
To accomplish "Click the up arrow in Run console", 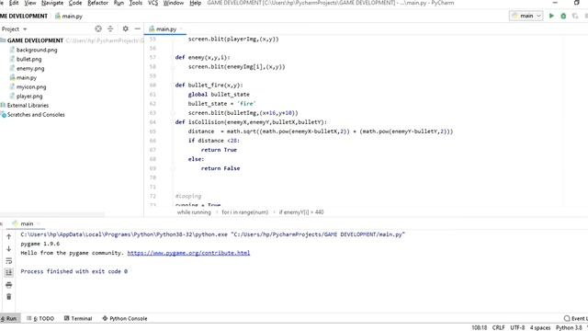I will [8, 236].
